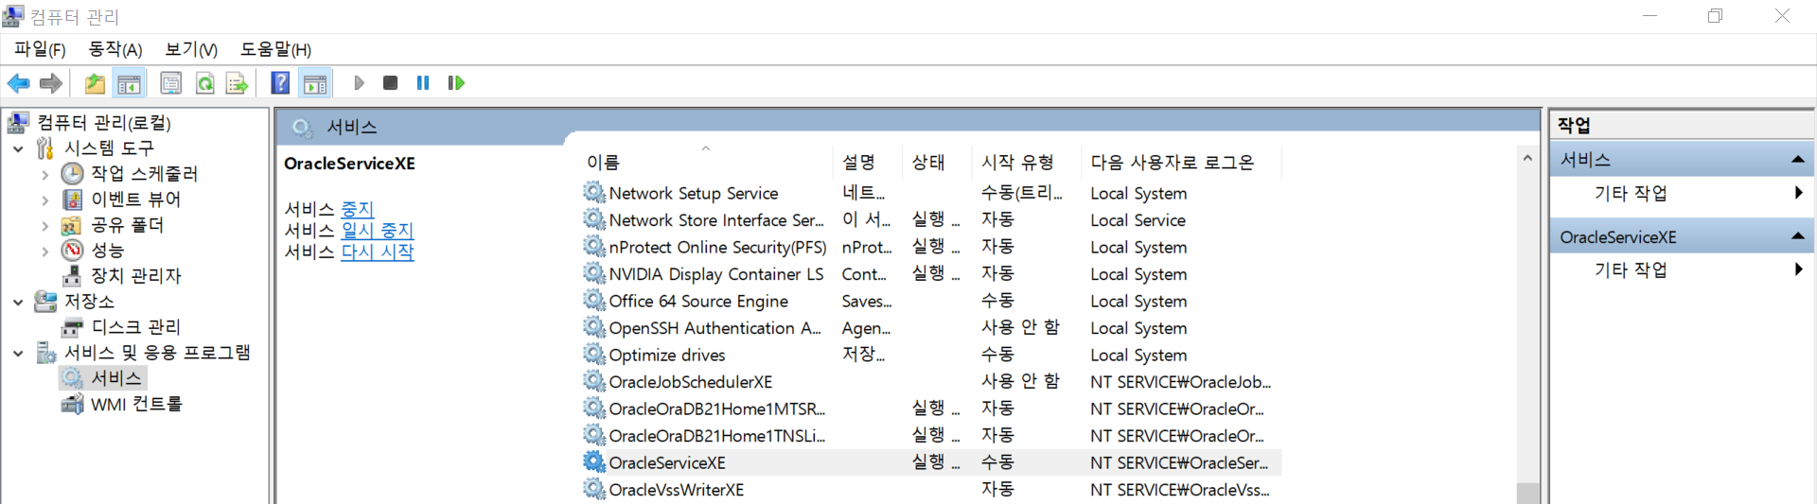Select the OracleJobSchedulerXE service

pyautogui.click(x=931, y=382)
